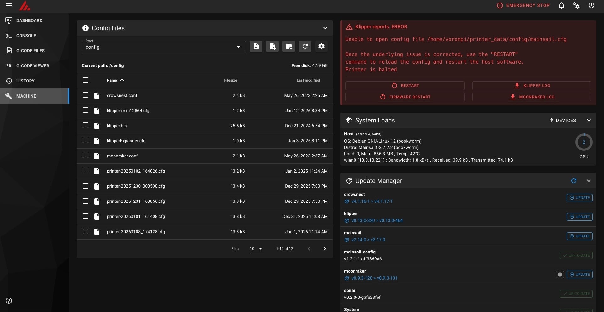Click the System Loads chip icon
604x312 pixels.
[349, 120]
